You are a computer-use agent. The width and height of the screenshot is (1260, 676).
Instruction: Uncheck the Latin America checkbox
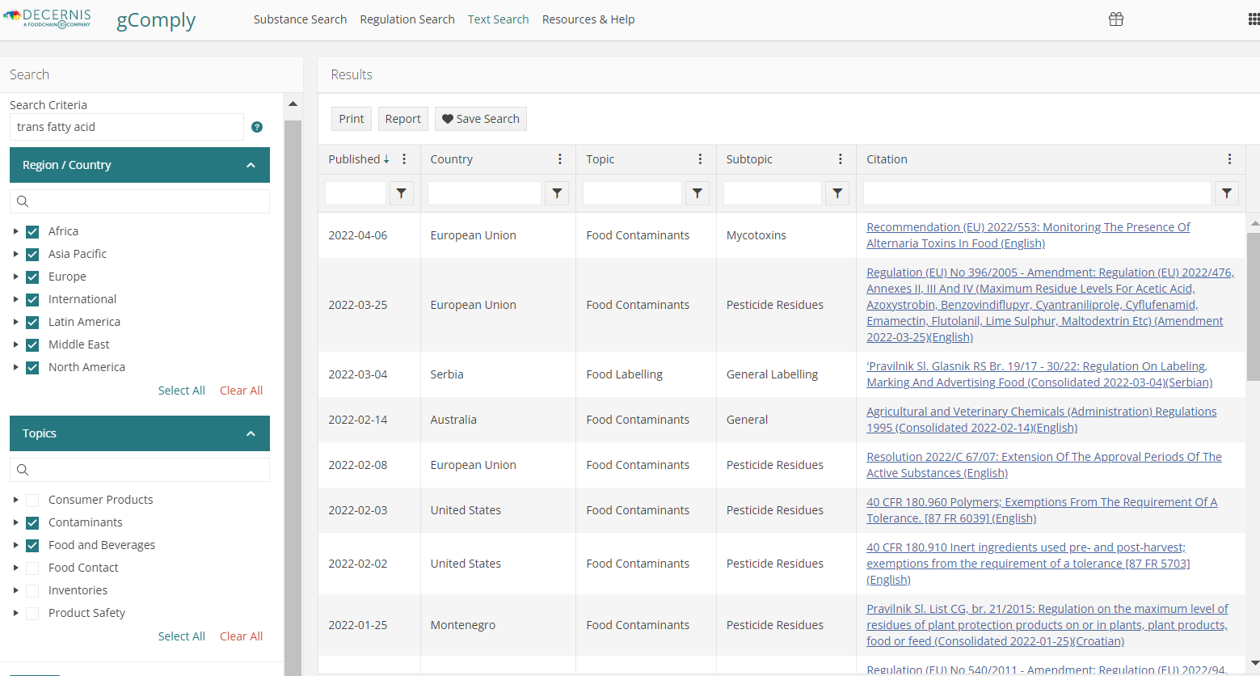[32, 323]
